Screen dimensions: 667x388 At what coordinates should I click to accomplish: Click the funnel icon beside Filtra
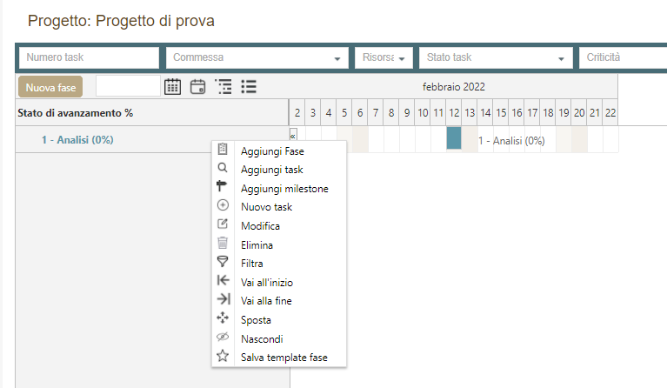[x=223, y=261]
